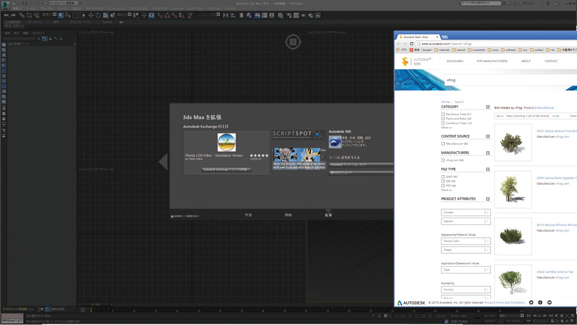This screenshot has width=577, height=325.
Task: Toggle show-at-startup checkbox in welcome dialog
Action: (x=172, y=216)
